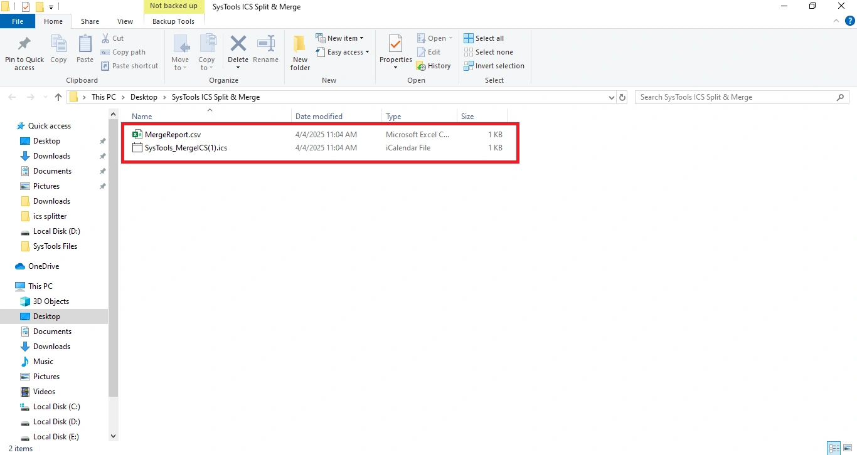Go up one folder level arrow

pyautogui.click(x=58, y=97)
